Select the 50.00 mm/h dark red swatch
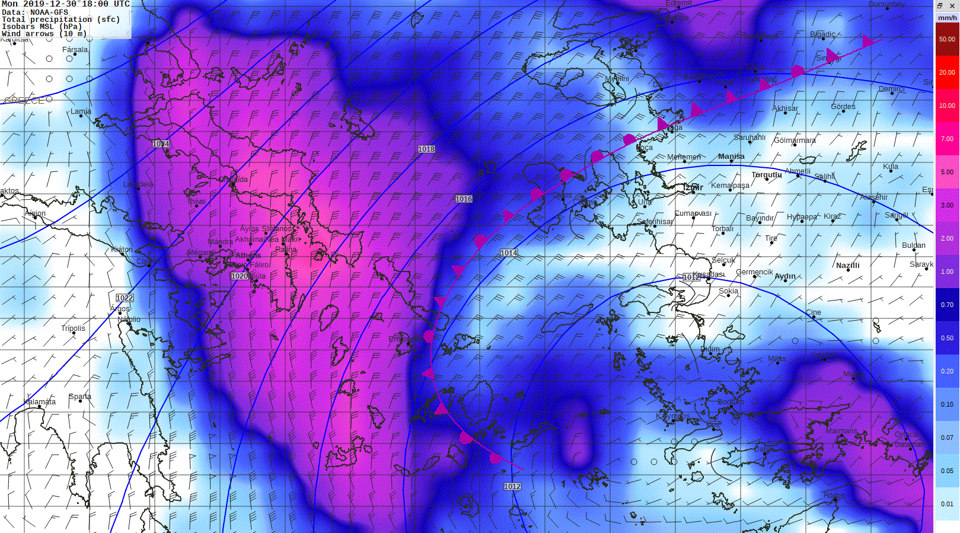The height and width of the screenshot is (533, 960). click(x=947, y=39)
